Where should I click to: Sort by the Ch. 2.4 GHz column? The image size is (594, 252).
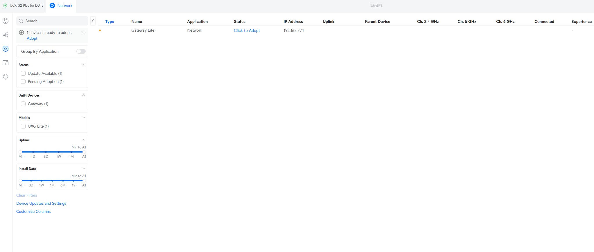pyautogui.click(x=428, y=21)
